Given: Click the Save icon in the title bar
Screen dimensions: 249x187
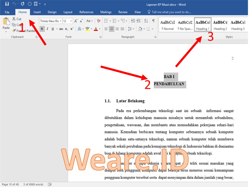Looking at the screenshot, I should click(7, 4).
